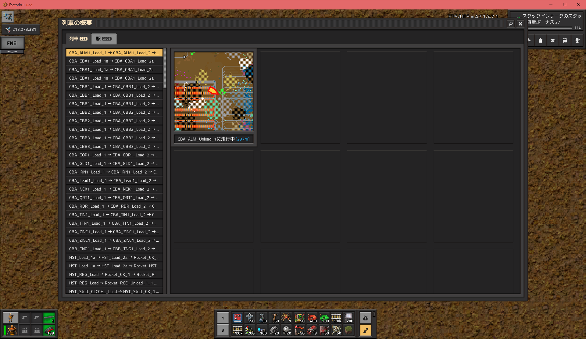Select the CBA_GLD1_Load_1 train row
586x339 pixels.
point(114,164)
